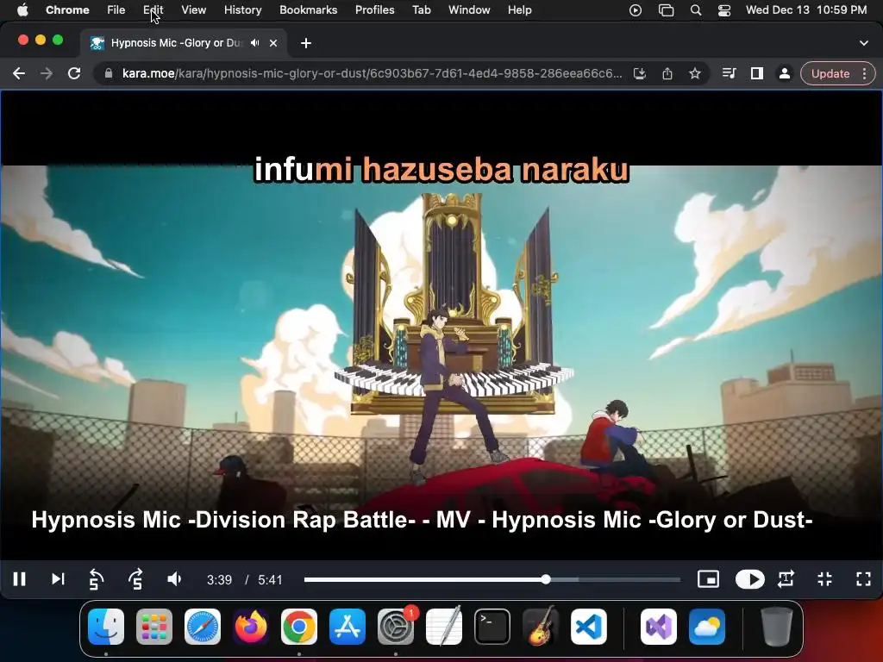This screenshot has width=883, height=662.
Task: Open TextEdit from the Dock
Action: coord(444,627)
